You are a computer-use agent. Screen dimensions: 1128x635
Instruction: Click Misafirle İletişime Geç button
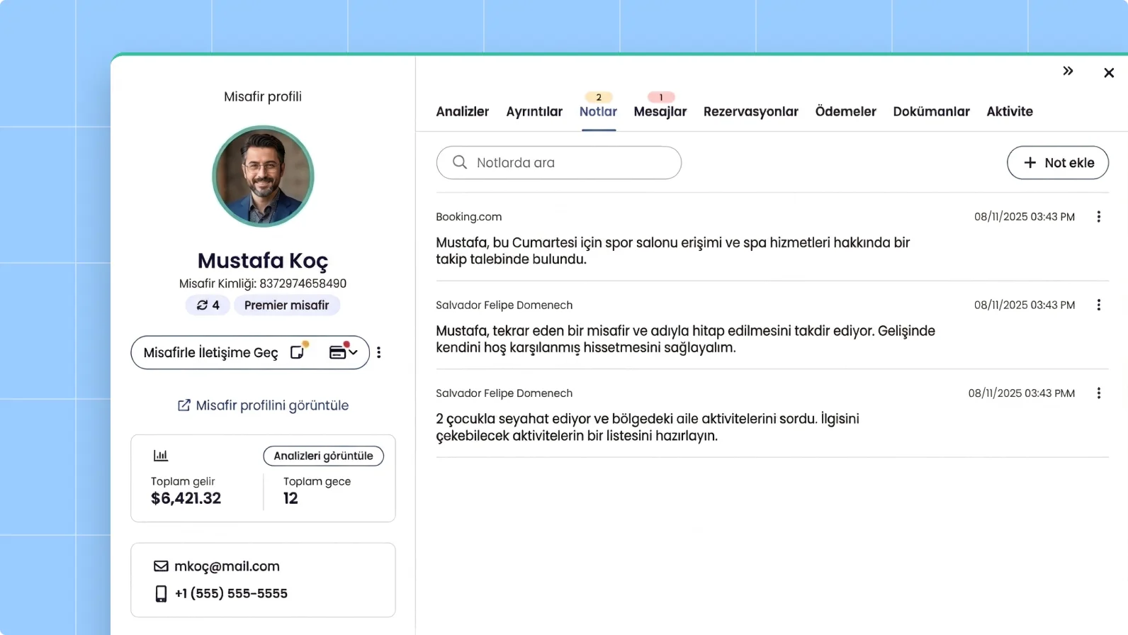210,353
